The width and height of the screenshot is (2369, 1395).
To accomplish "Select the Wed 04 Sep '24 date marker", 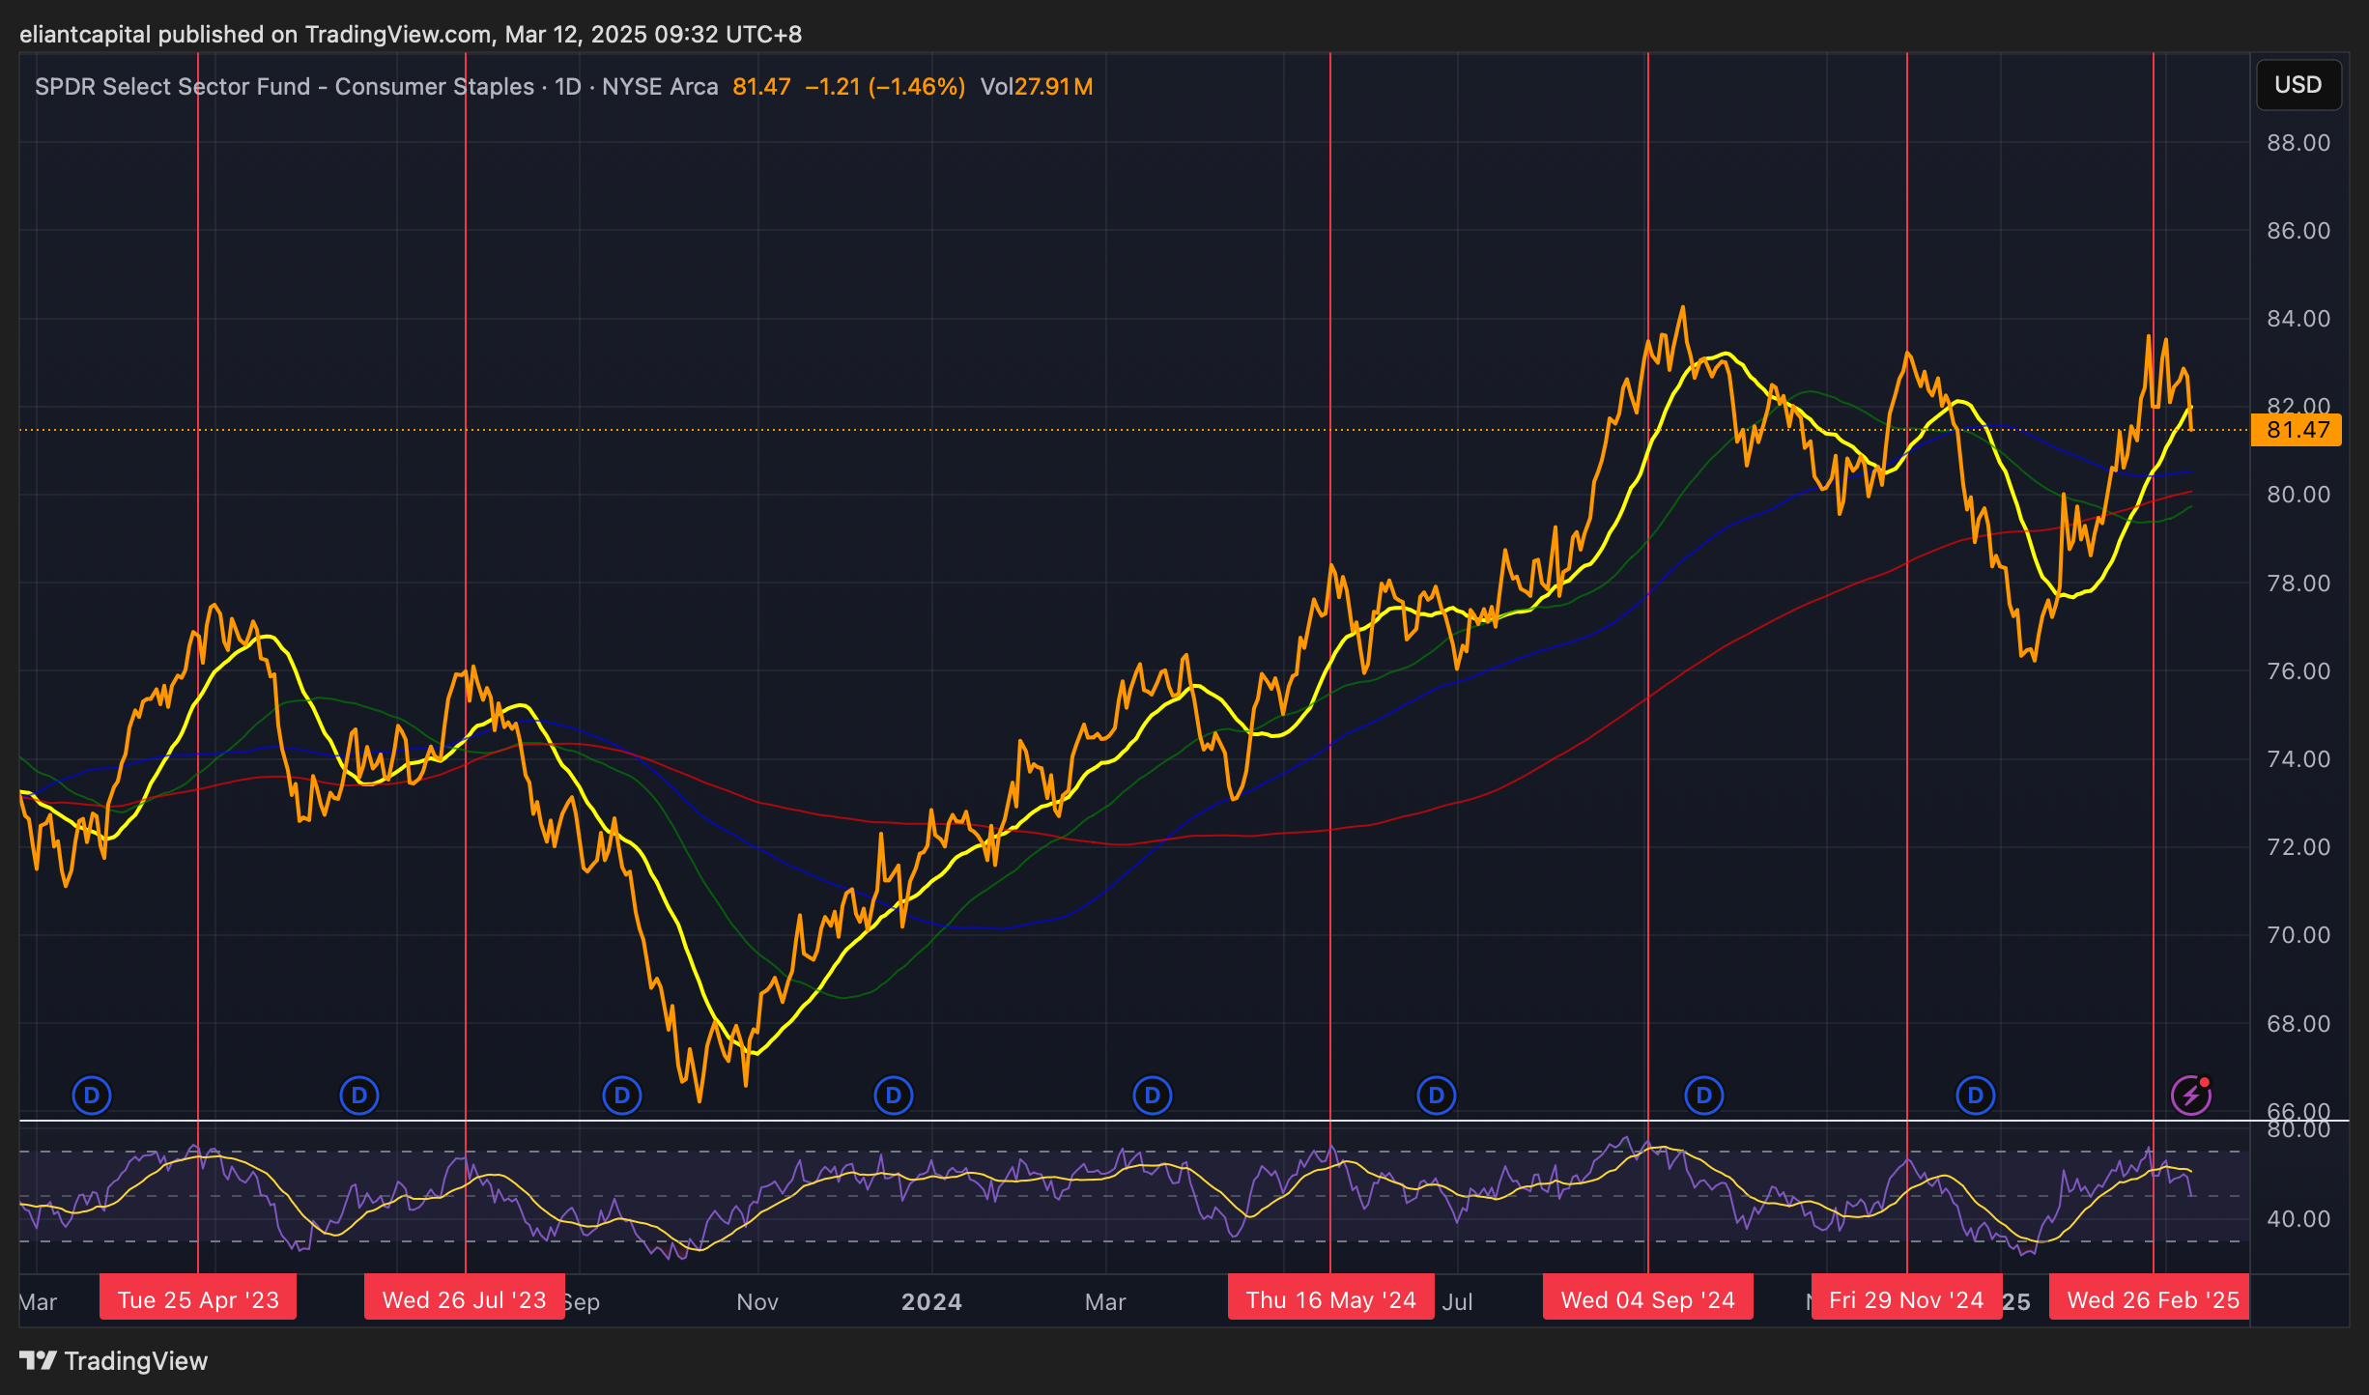I will tap(1647, 1300).
